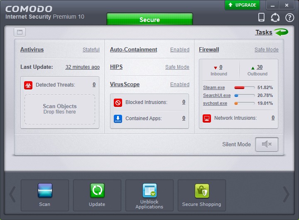Click the UPGRADE button
299x220 pixels.
tap(242, 5)
